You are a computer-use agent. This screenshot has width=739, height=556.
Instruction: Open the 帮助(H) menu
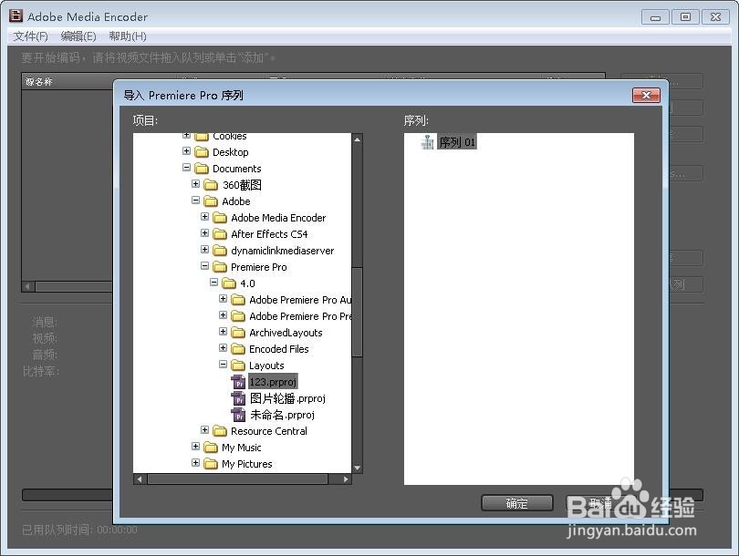128,36
